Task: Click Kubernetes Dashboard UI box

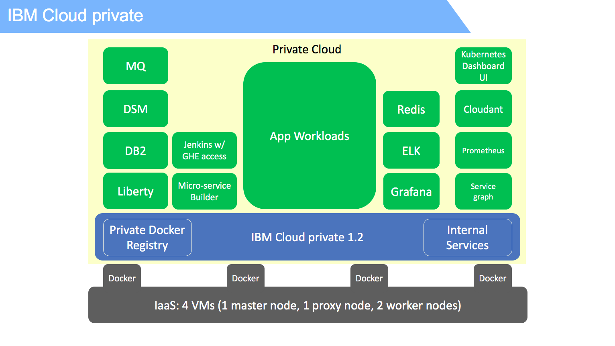Action: coord(483,66)
